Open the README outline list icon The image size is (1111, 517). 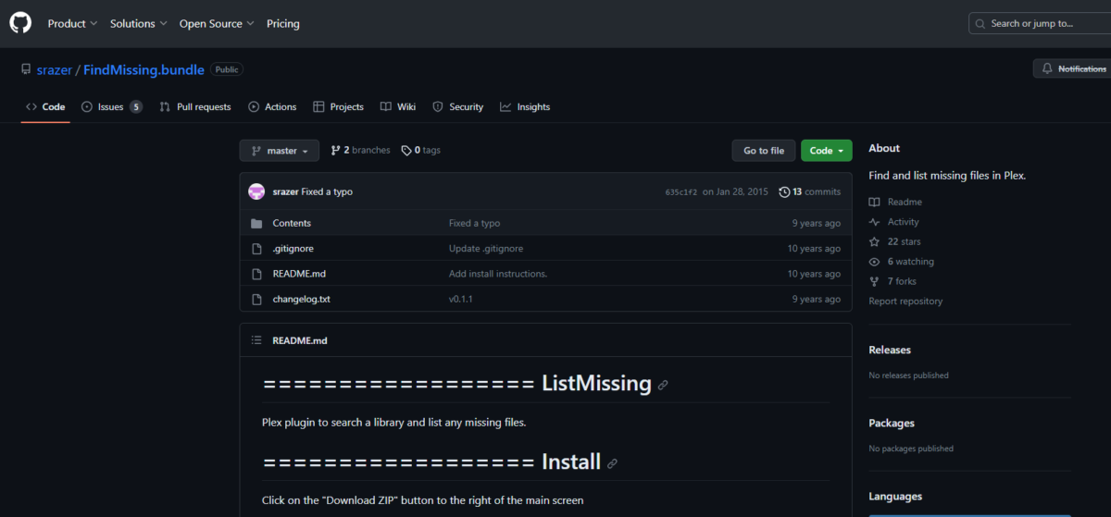click(256, 340)
